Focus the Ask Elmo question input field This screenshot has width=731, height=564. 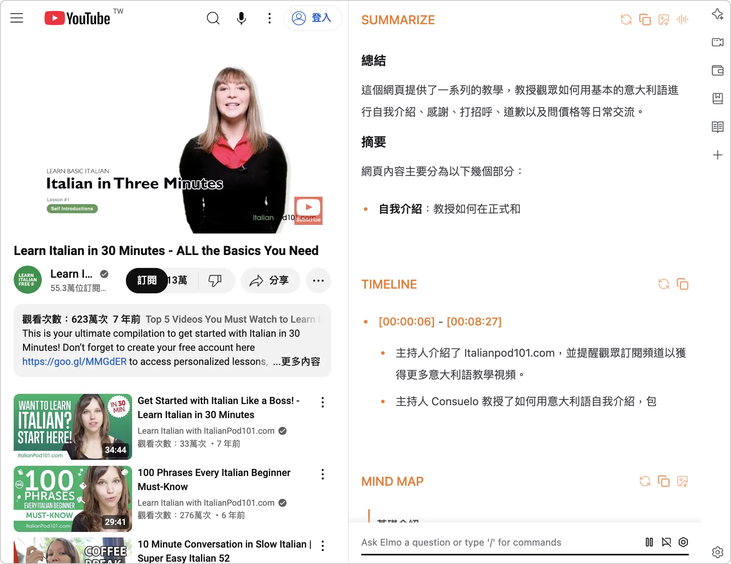click(500, 542)
